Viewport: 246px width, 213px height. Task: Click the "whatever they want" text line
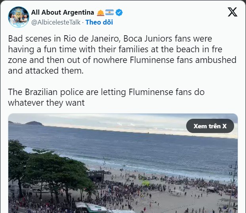point(46,103)
